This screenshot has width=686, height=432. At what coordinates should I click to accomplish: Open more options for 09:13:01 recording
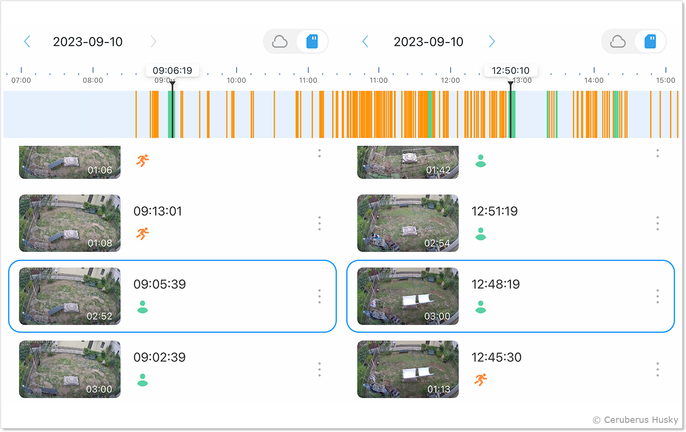tap(319, 223)
